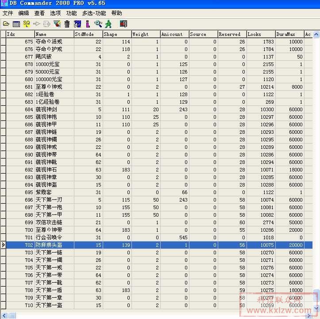Open the 文件 menu
320x319 pixels.
pyautogui.click(x=8, y=13)
